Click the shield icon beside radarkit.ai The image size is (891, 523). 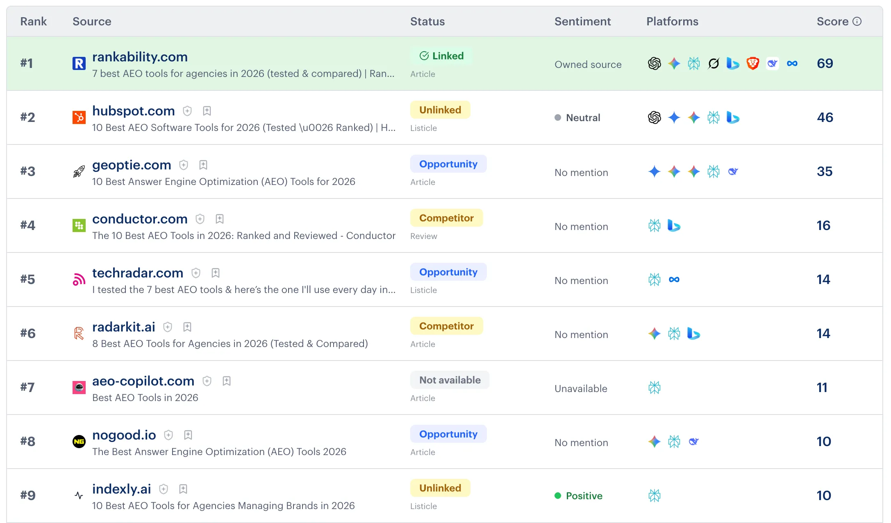click(x=168, y=327)
